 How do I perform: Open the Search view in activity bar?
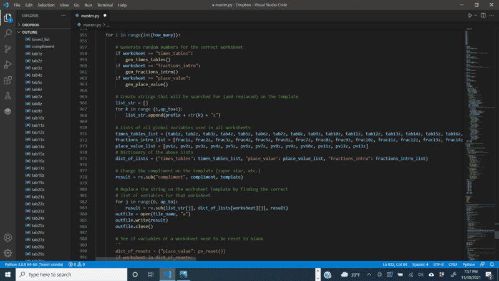(7, 33)
